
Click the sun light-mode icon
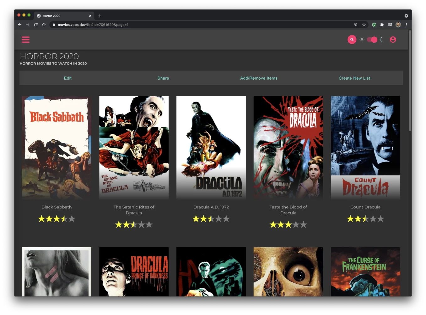362,39
